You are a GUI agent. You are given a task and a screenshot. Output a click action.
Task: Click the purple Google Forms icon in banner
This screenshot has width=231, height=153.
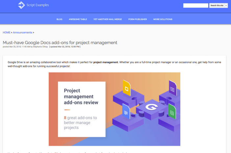tap(173, 88)
